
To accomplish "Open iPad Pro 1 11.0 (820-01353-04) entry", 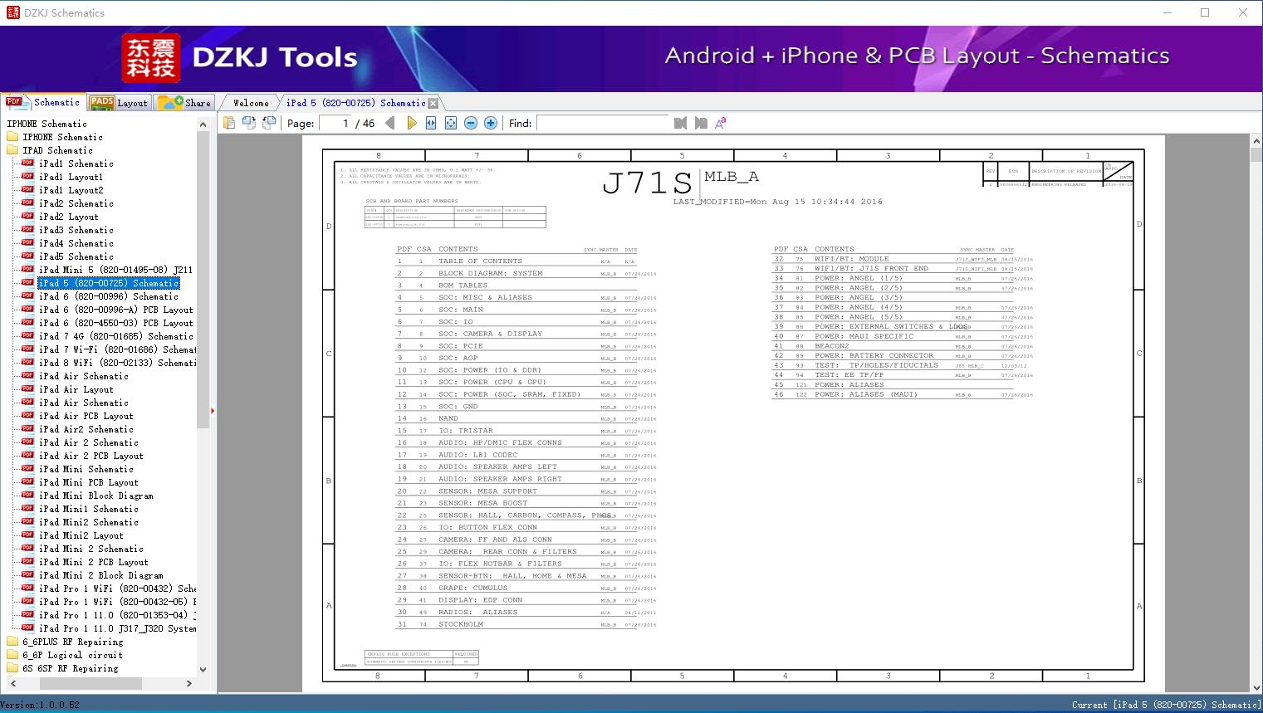I will click(117, 615).
